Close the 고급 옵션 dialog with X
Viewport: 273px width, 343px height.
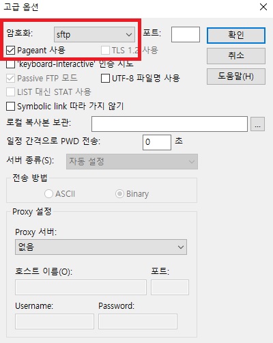click(x=263, y=7)
